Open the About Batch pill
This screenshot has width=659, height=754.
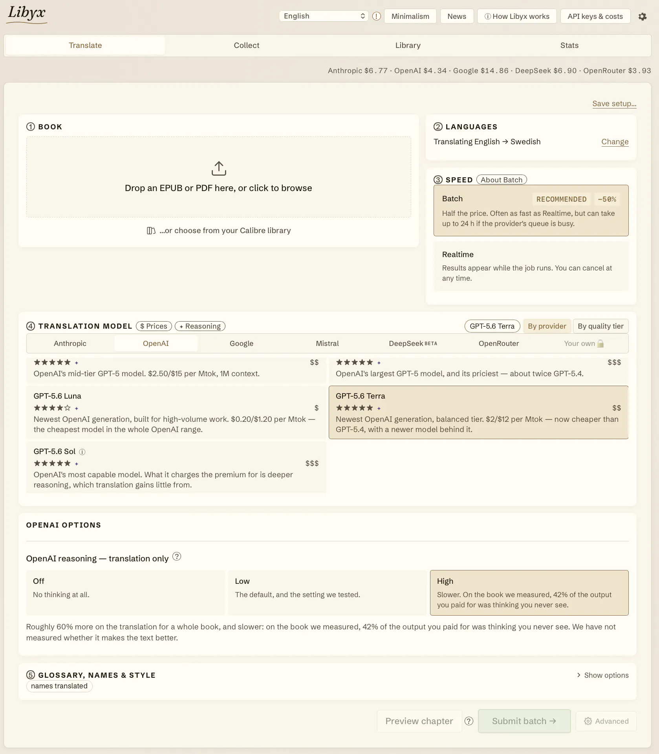[x=502, y=180]
